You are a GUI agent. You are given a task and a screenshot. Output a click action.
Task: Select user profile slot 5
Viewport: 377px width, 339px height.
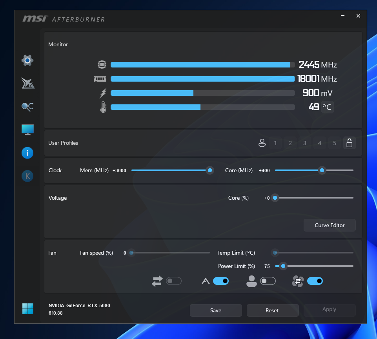[x=335, y=143]
